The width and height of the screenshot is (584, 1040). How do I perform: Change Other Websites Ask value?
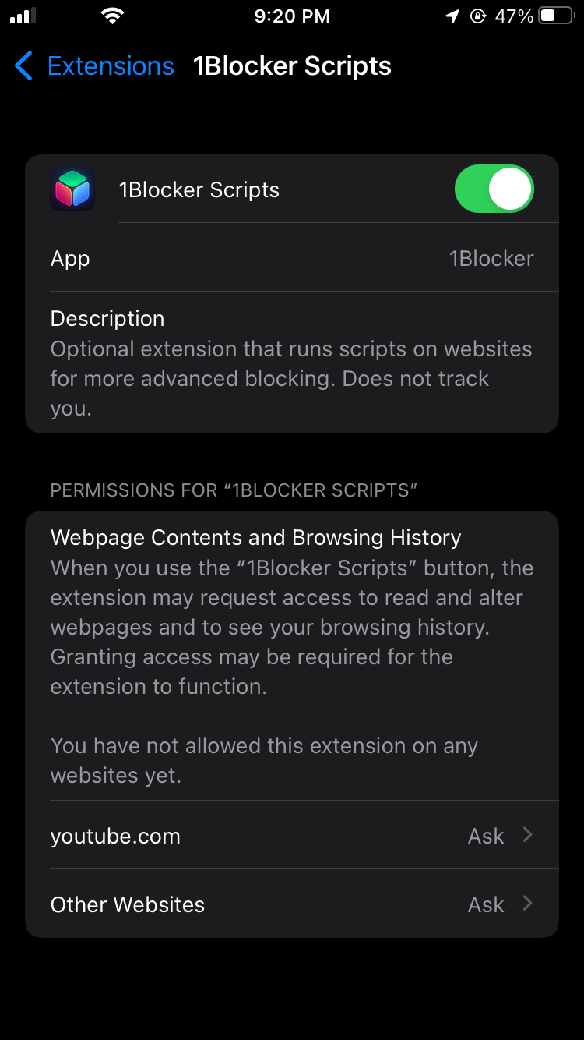click(x=486, y=904)
